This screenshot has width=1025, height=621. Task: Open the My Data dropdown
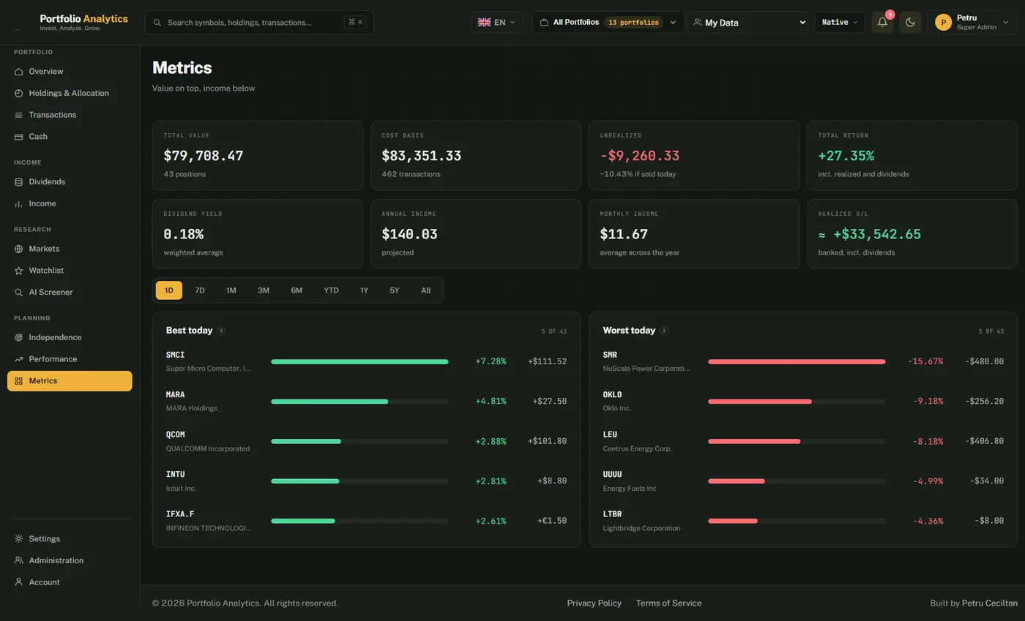[748, 22]
